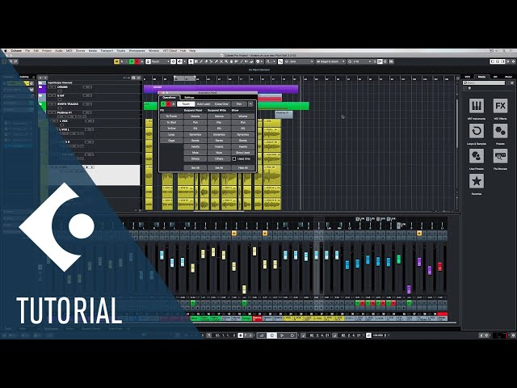The image size is (517, 388).
Task: Open toolbar automation mode Touch dropdown
Action: pyautogui.click(x=158, y=61)
